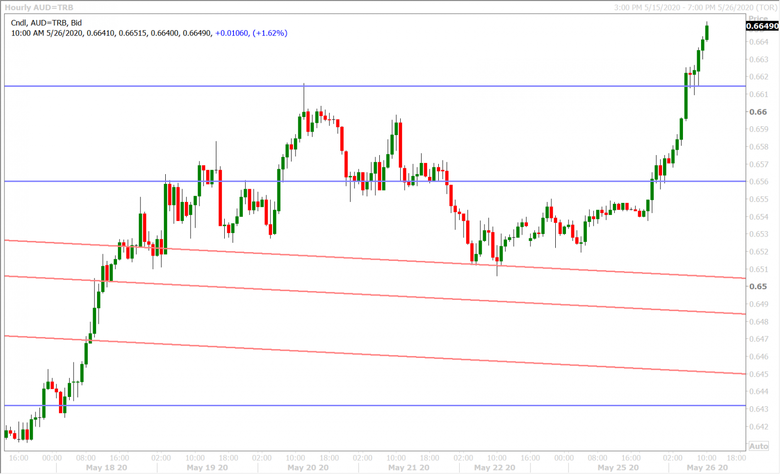Click the 0.658 price axis label

[x=759, y=147]
